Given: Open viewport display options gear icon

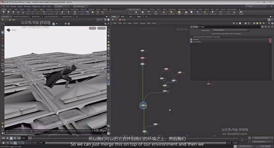Looking at the screenshot, I should (105, 24).
